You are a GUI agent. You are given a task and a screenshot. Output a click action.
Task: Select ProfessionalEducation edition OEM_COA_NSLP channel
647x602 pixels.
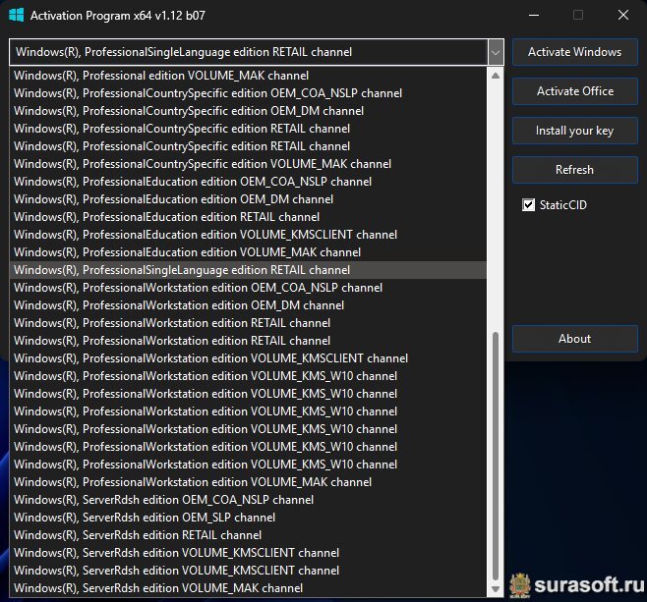coord(248,182)
